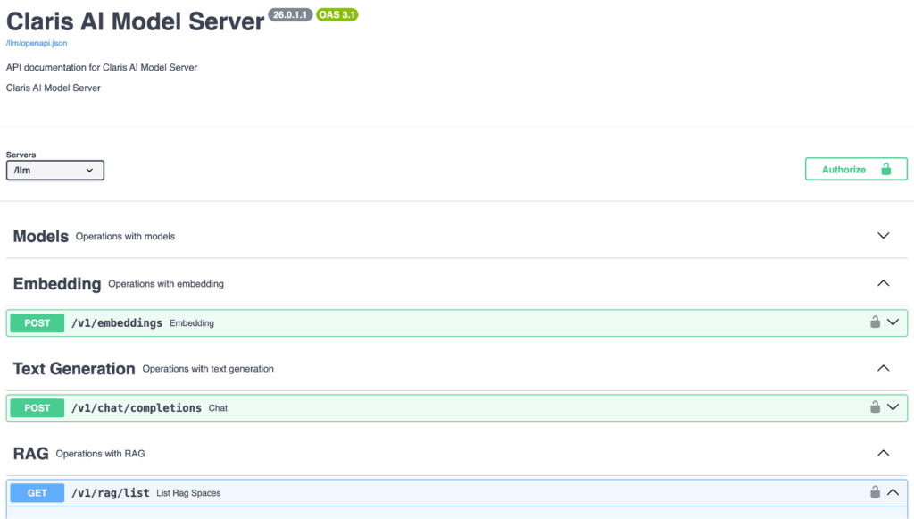914x519 pixels.
Task: Click the Embedding section heading
Action: coord(57,284)
